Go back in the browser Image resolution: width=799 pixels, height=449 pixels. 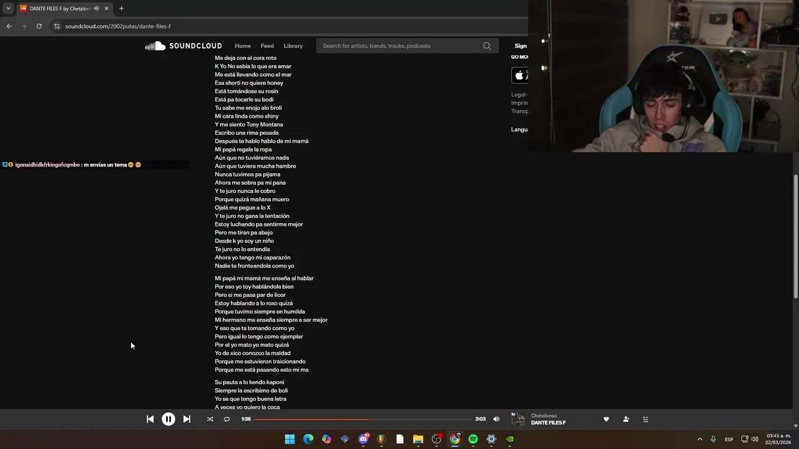point(9,26)
